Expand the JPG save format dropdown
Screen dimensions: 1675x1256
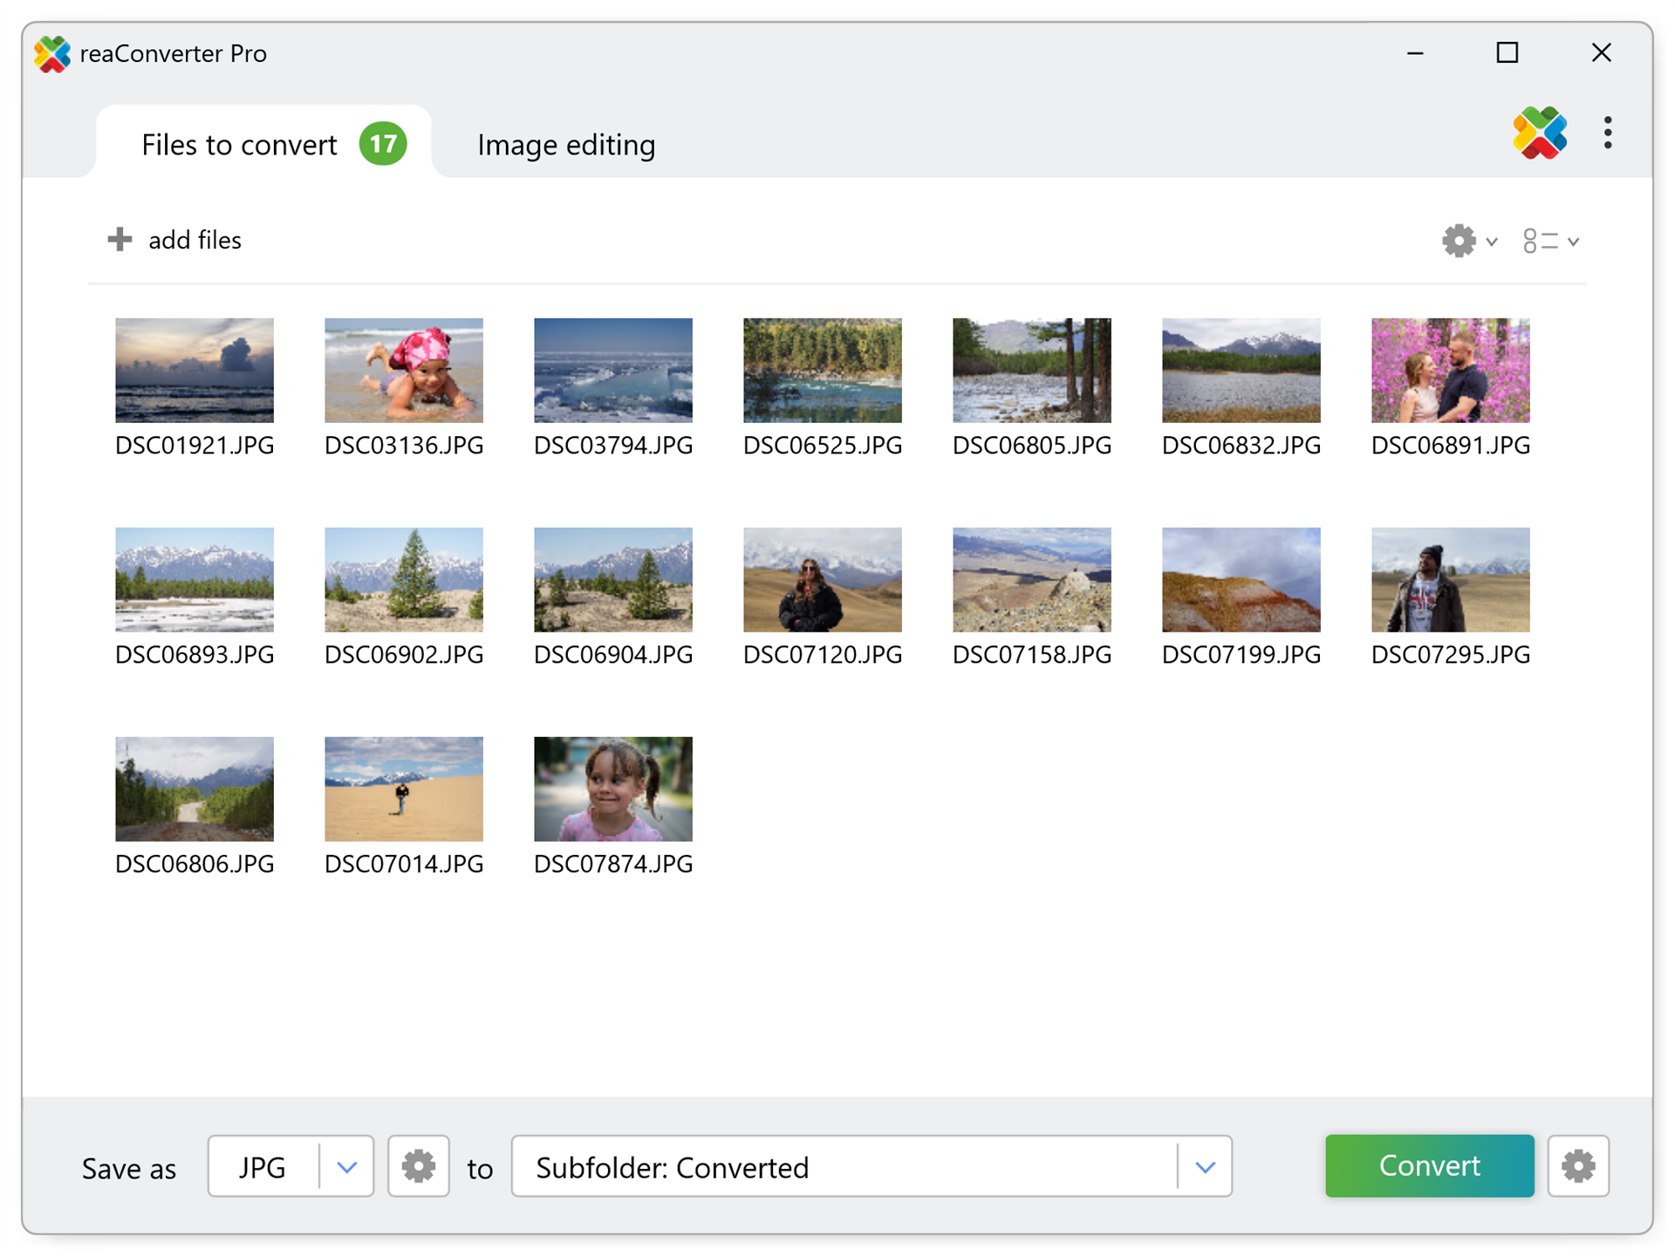(x=346, y=1166)
